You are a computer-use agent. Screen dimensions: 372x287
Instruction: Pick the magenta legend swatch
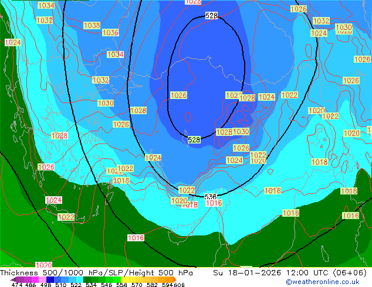point(35,279)
